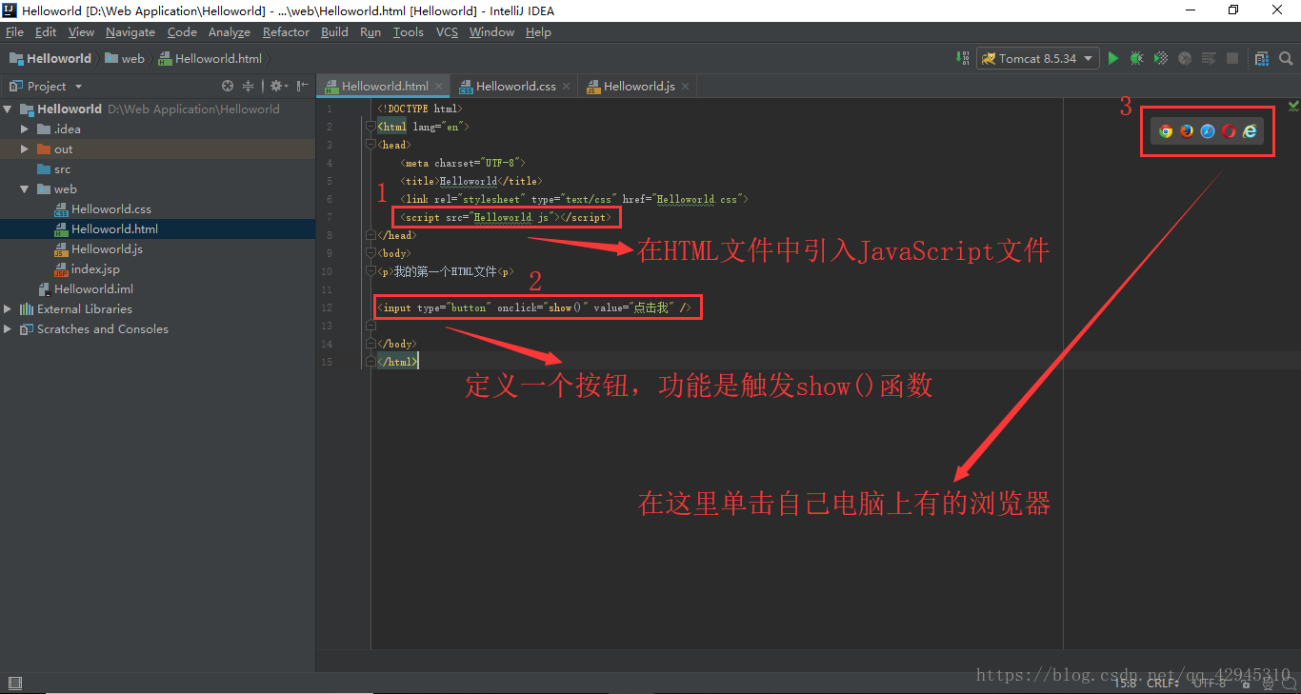Open the Tools menu
The width and height of the screenshot is (1301, 694).
tap(408, 32)
